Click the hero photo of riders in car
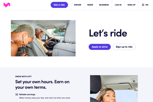 43,38
